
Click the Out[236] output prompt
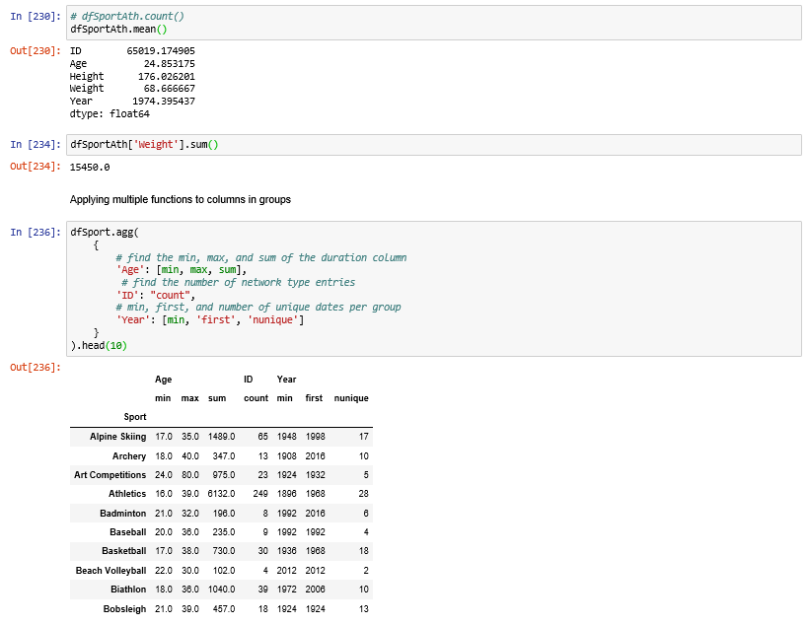pyautogui.click(x=35, y=368)
